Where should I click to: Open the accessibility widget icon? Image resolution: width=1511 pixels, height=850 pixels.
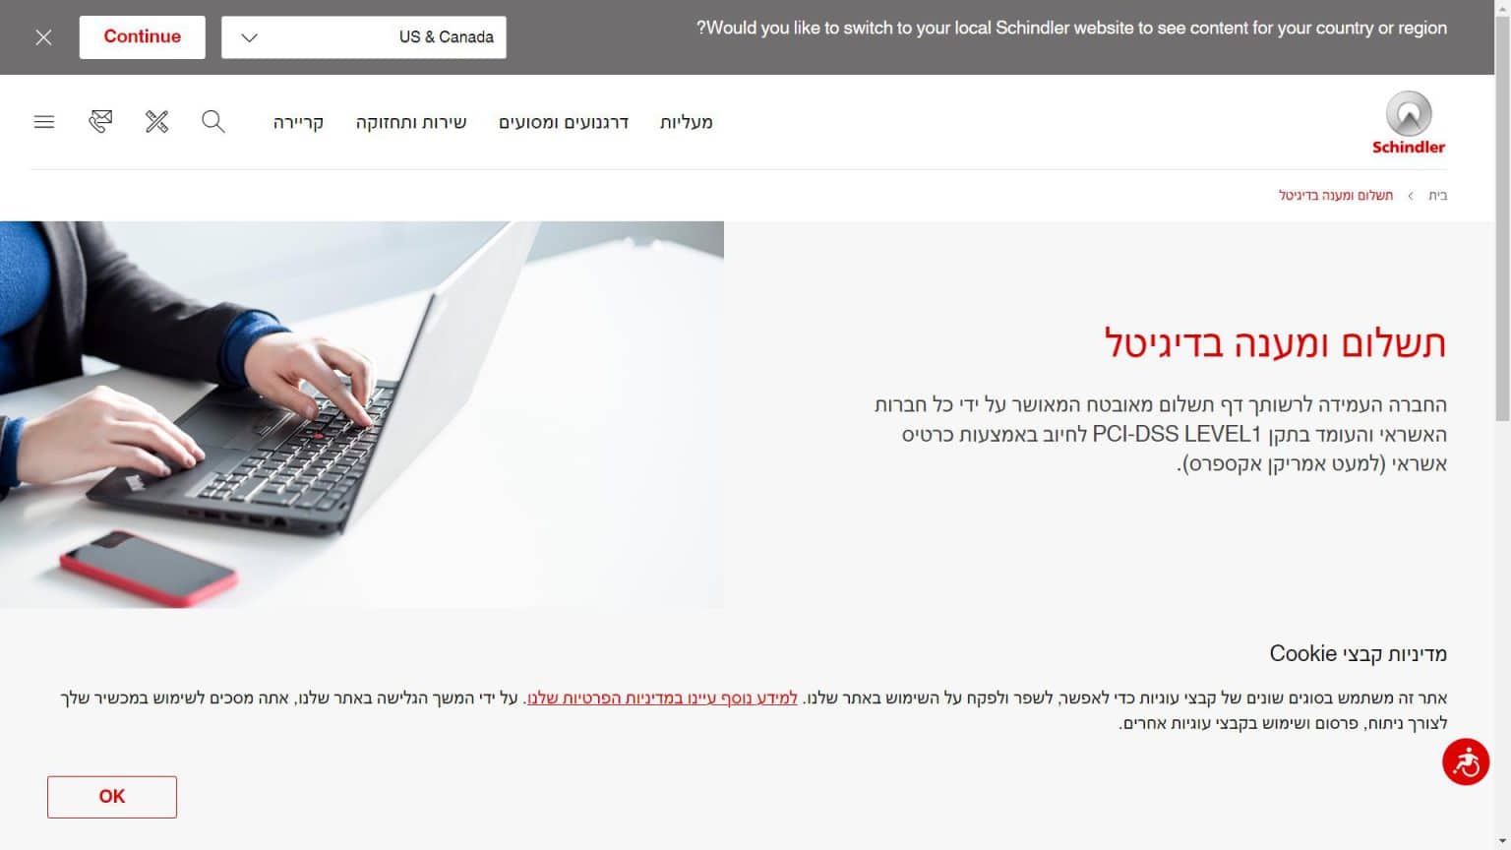1466,762
